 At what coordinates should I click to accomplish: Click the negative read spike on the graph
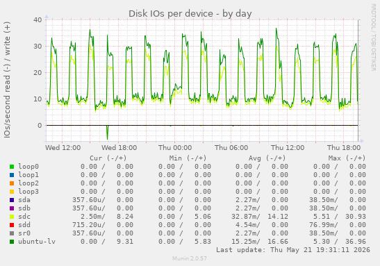click(108, 133)
